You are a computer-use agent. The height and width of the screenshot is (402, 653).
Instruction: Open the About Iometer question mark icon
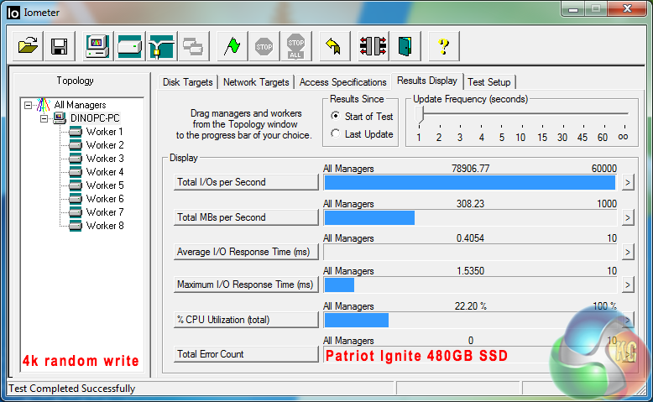point(444,46)
